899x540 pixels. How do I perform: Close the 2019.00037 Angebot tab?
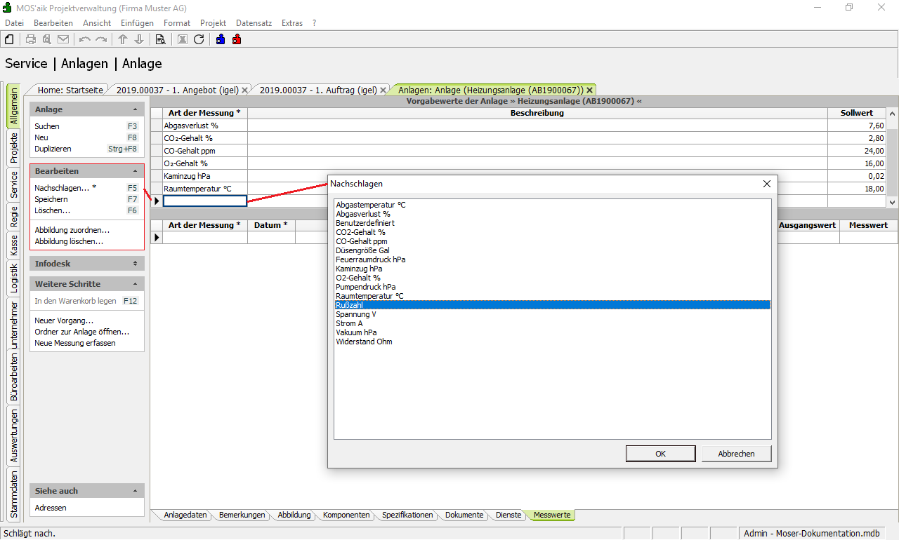(244, 90)
